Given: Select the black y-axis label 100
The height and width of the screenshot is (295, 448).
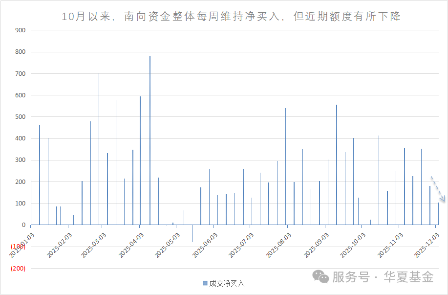Looking at the screenshot, I should pyautogui.click(x=21, y=204).
